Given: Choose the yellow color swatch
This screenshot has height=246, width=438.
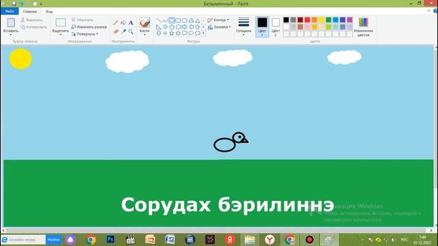Looking at the screenshot, I should tap(322, 20).
